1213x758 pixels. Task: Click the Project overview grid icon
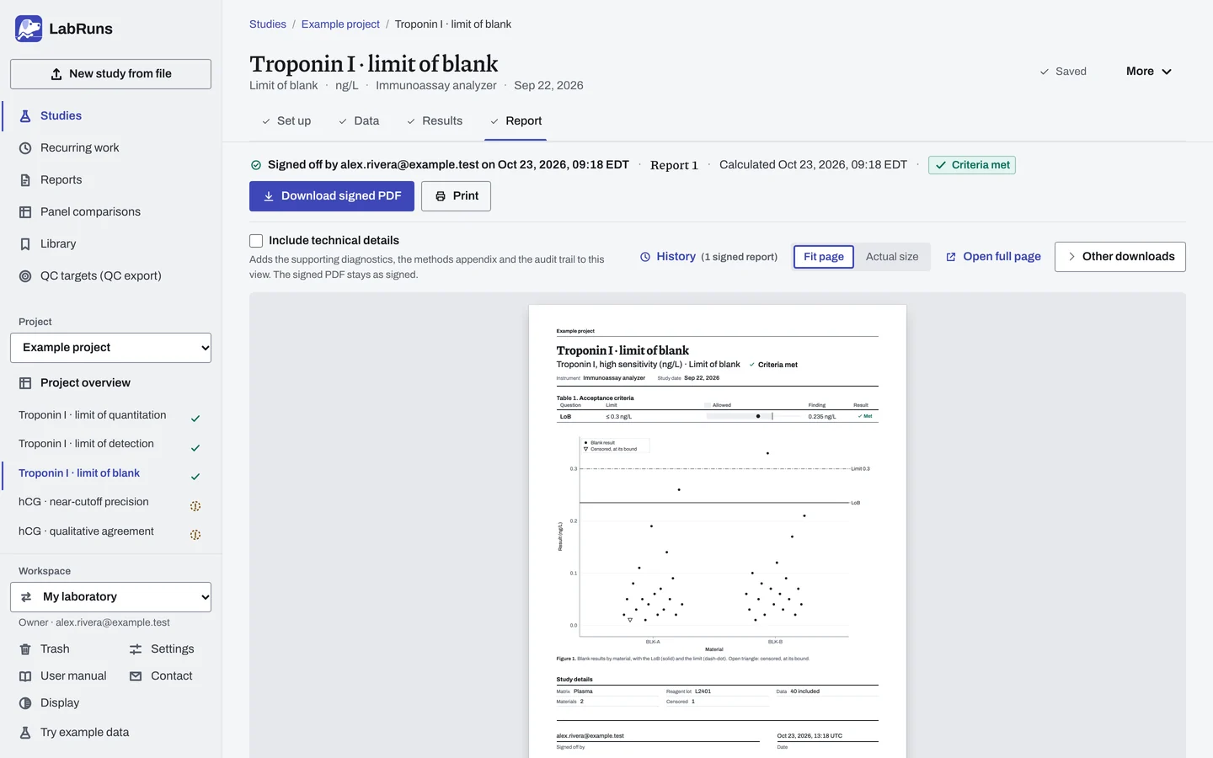[25, 383]
